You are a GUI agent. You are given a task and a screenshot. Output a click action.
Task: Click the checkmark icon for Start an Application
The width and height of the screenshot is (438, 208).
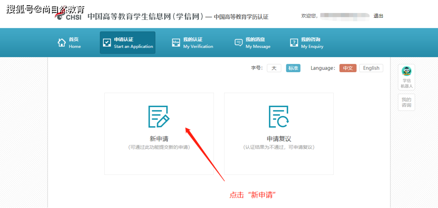pos(107,43)
